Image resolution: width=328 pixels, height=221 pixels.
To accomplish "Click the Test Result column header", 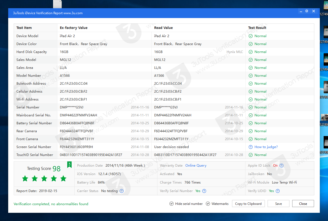I will [257, 28].
